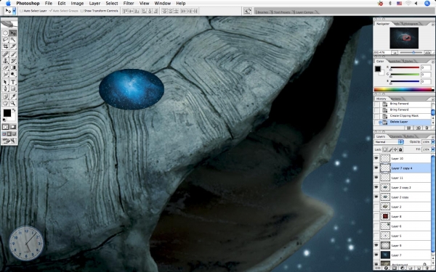Open the Image menu
Viewport: 436px width, 272px height.
[77, 4]
